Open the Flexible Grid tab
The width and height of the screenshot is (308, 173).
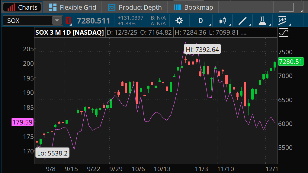click(x=72, y=7)
